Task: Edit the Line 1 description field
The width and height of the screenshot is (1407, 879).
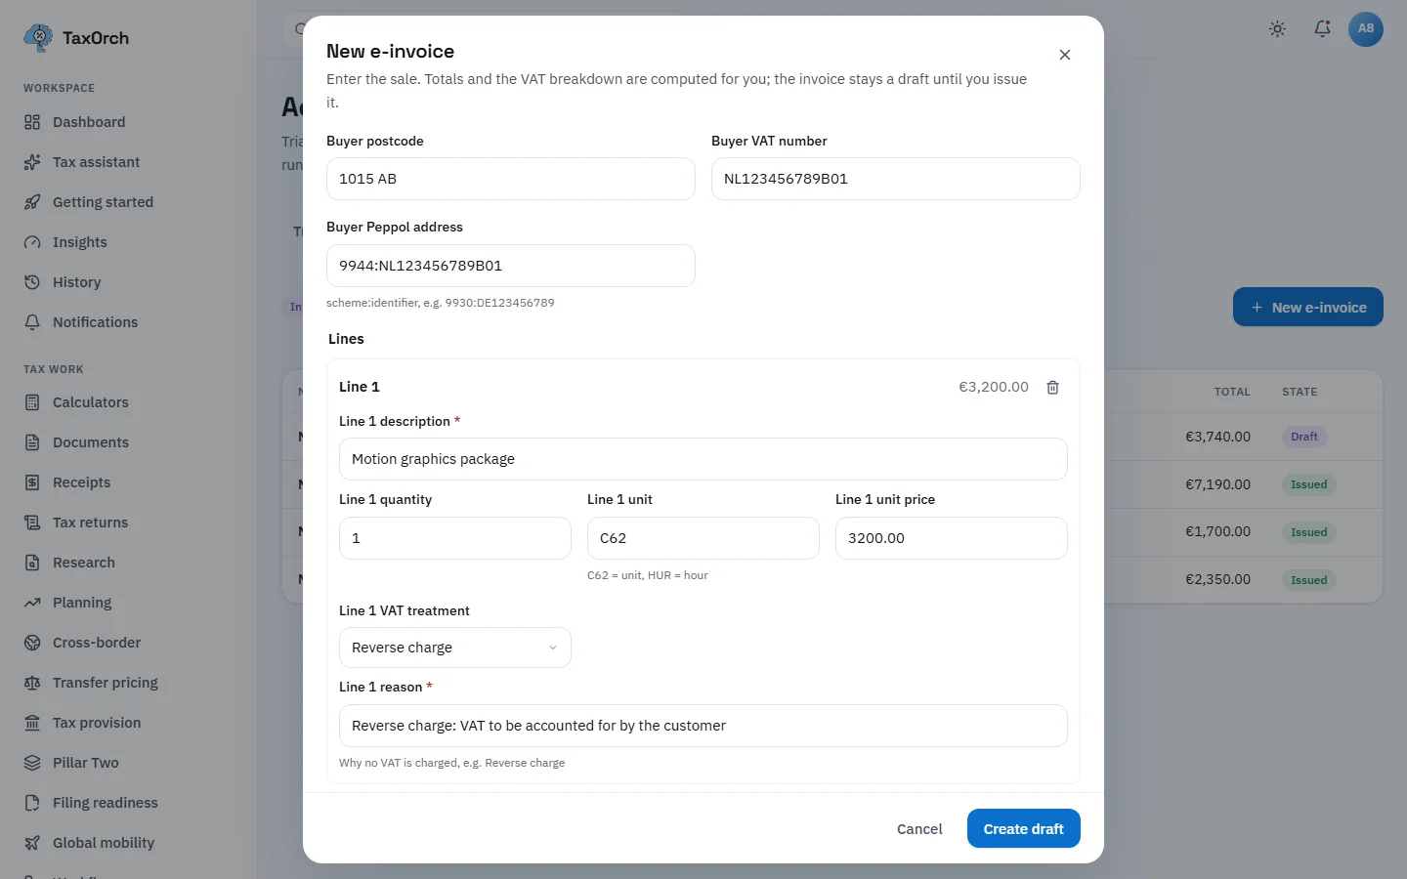Action: pyautogui.click(x=703, y=459)
